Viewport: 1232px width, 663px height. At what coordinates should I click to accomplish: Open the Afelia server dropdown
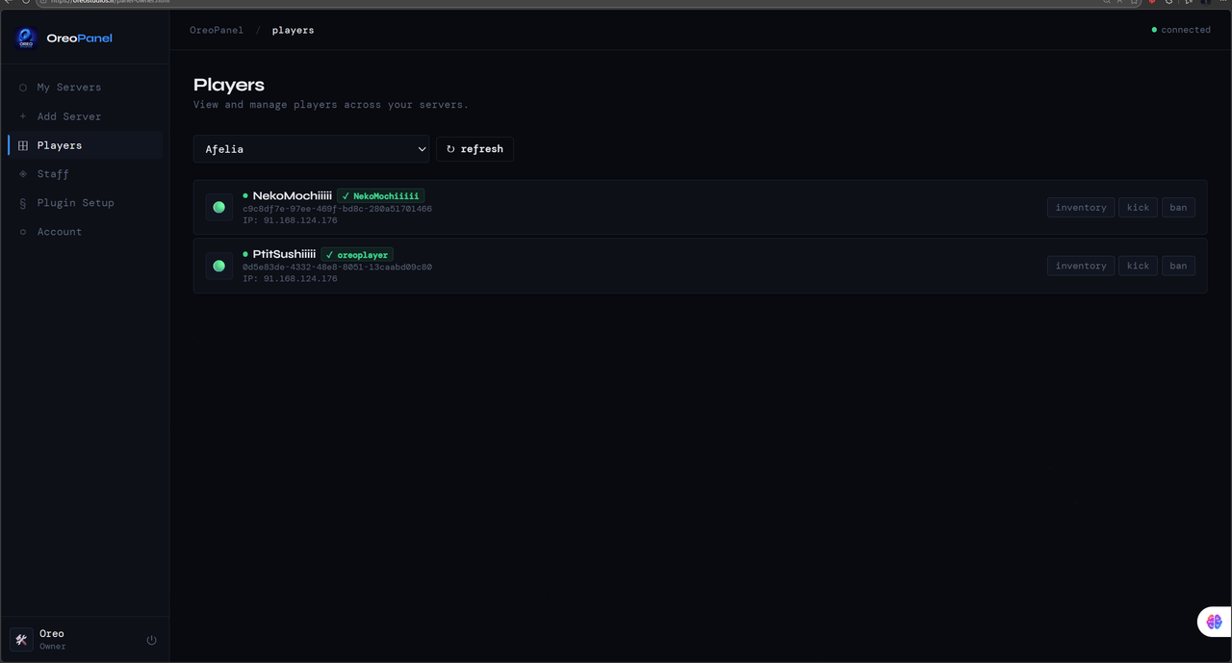[312, 149]
